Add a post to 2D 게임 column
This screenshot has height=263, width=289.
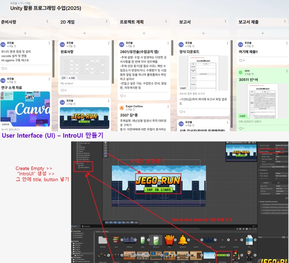tap(85, 33)
